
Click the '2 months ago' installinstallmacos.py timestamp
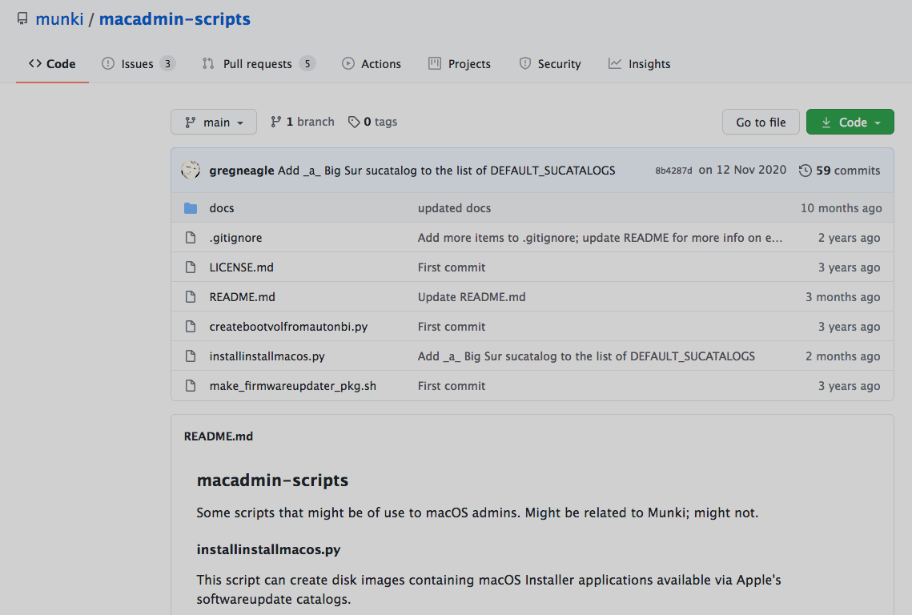[843, 356]
